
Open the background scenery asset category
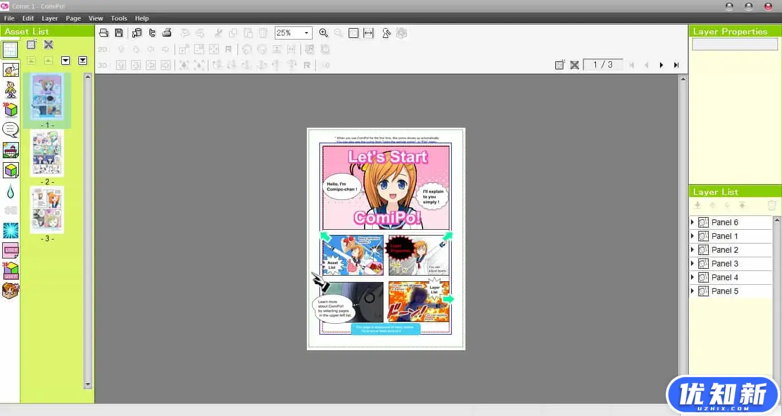point(10,150)
